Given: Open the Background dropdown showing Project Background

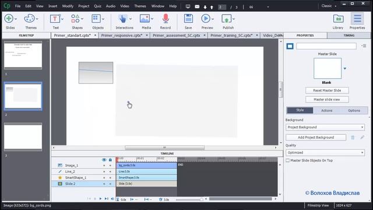Looking at the screenshot, I should (325, 127).
